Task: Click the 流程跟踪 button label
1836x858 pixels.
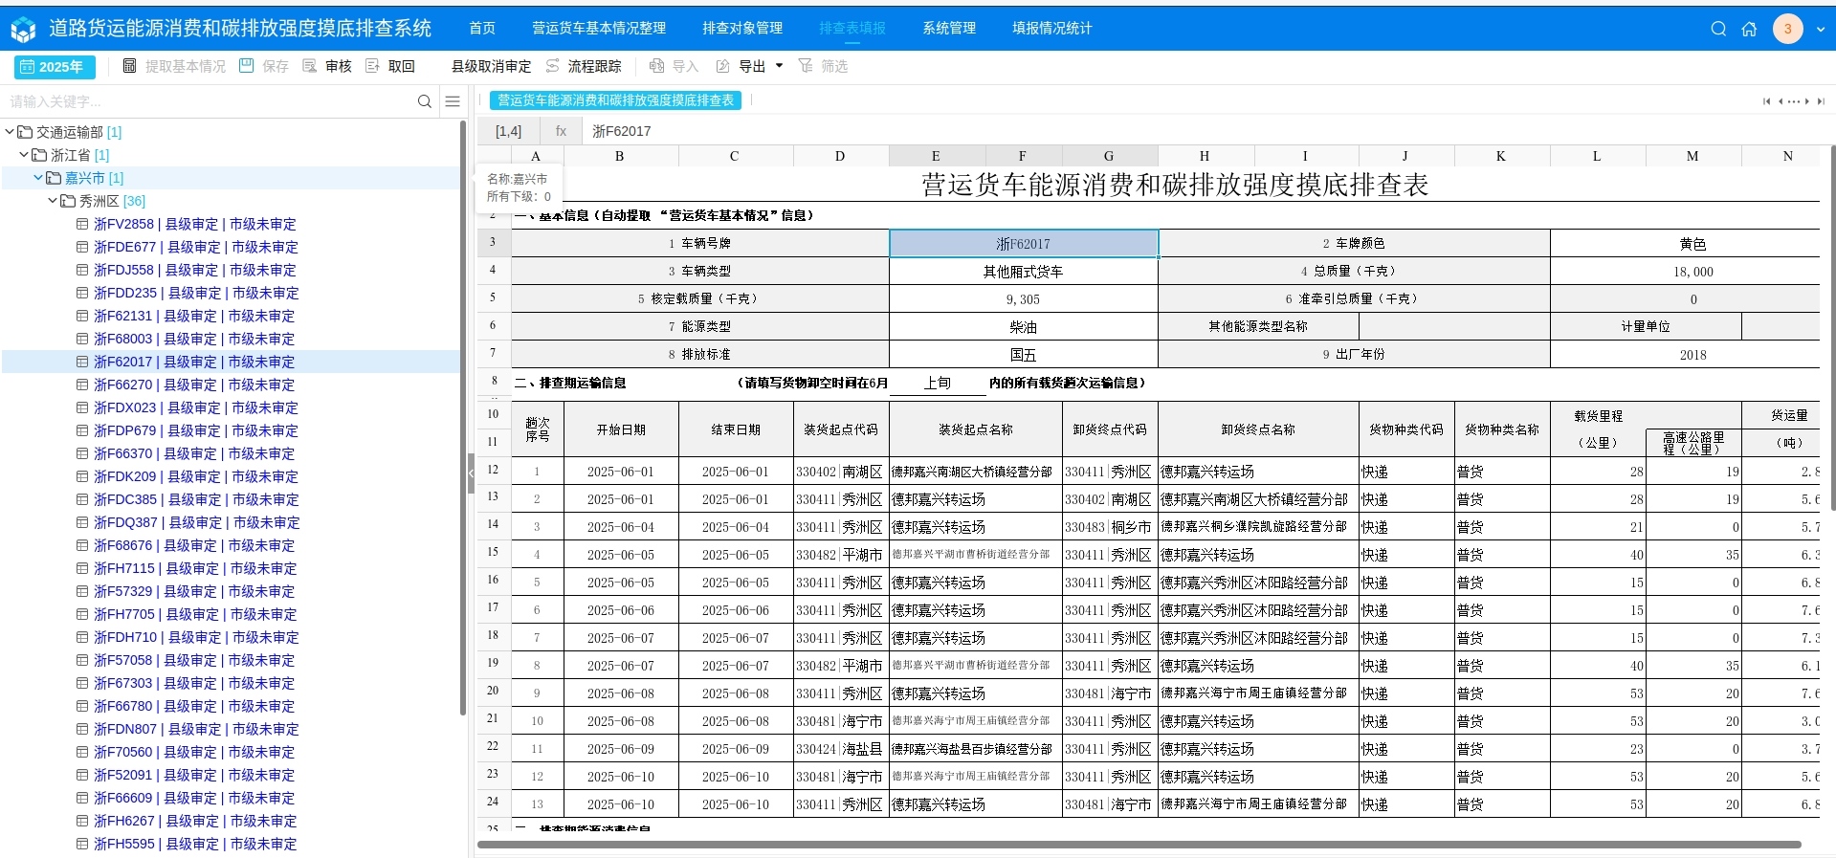Action: (x=594, y=66)
